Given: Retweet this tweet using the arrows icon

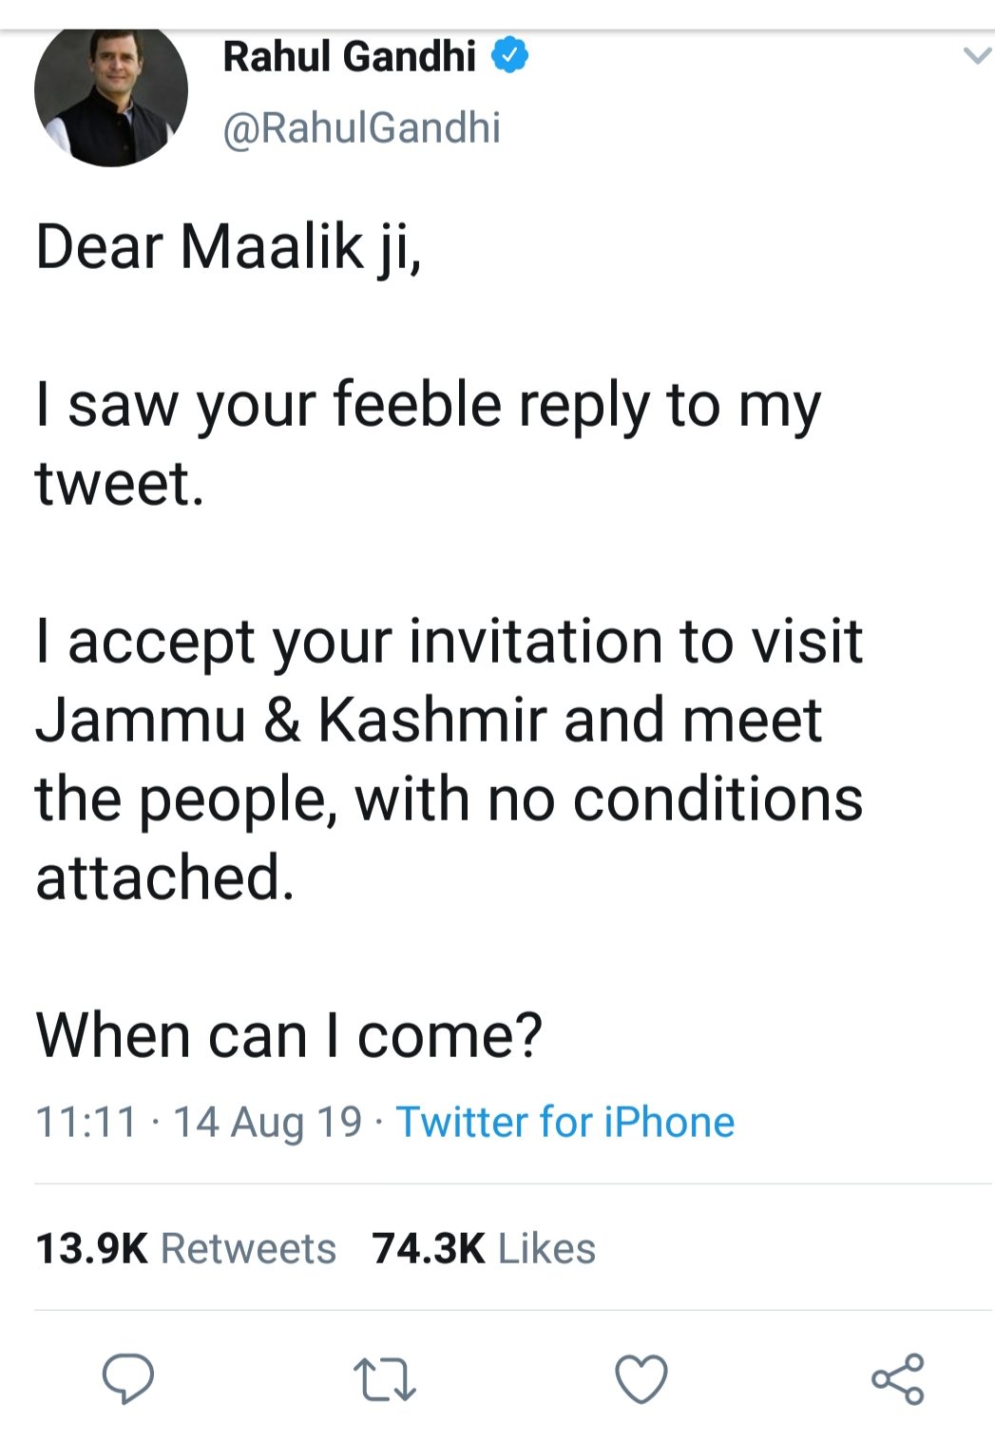Looking at the screenshot, I should [x=384, y=1380].
